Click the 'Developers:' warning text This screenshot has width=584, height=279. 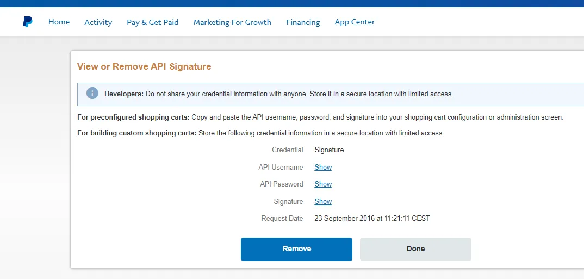[x=124, y=94]
